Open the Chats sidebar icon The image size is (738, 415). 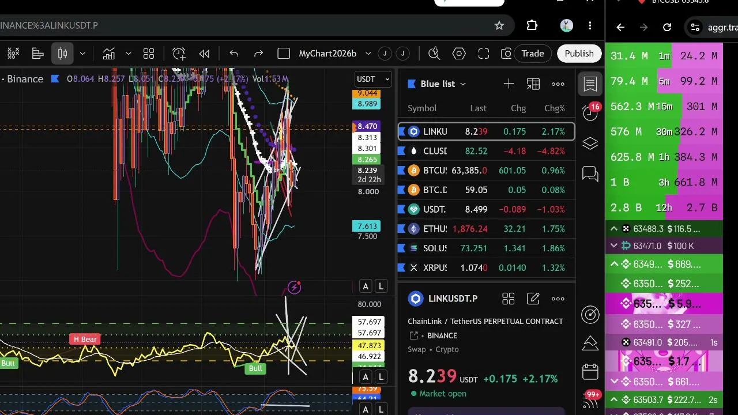(x=590, y=173)
